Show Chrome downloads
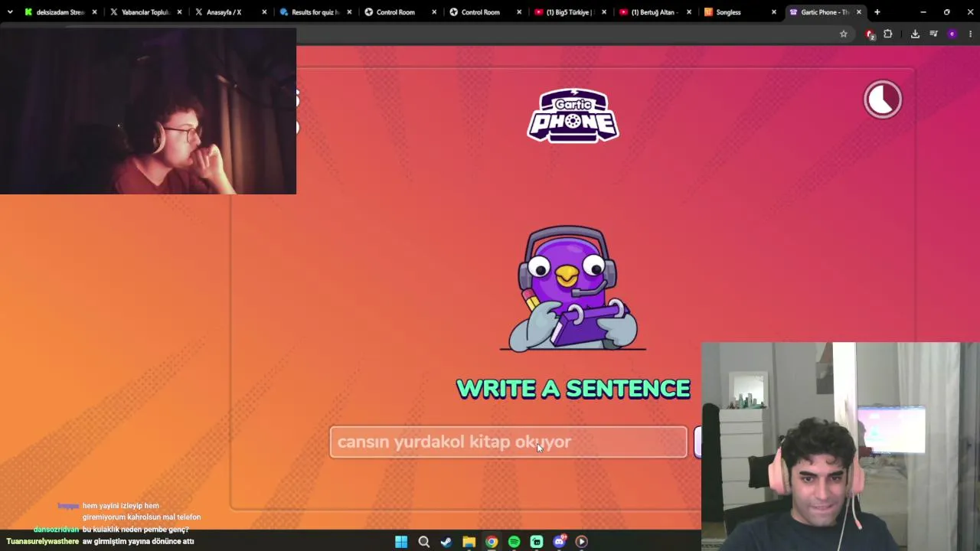This screenshot has height=551, width=980. coord(915,34)
